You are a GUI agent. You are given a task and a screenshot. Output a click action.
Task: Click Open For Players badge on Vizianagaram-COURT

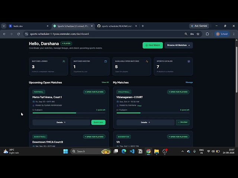click(178, 92)
